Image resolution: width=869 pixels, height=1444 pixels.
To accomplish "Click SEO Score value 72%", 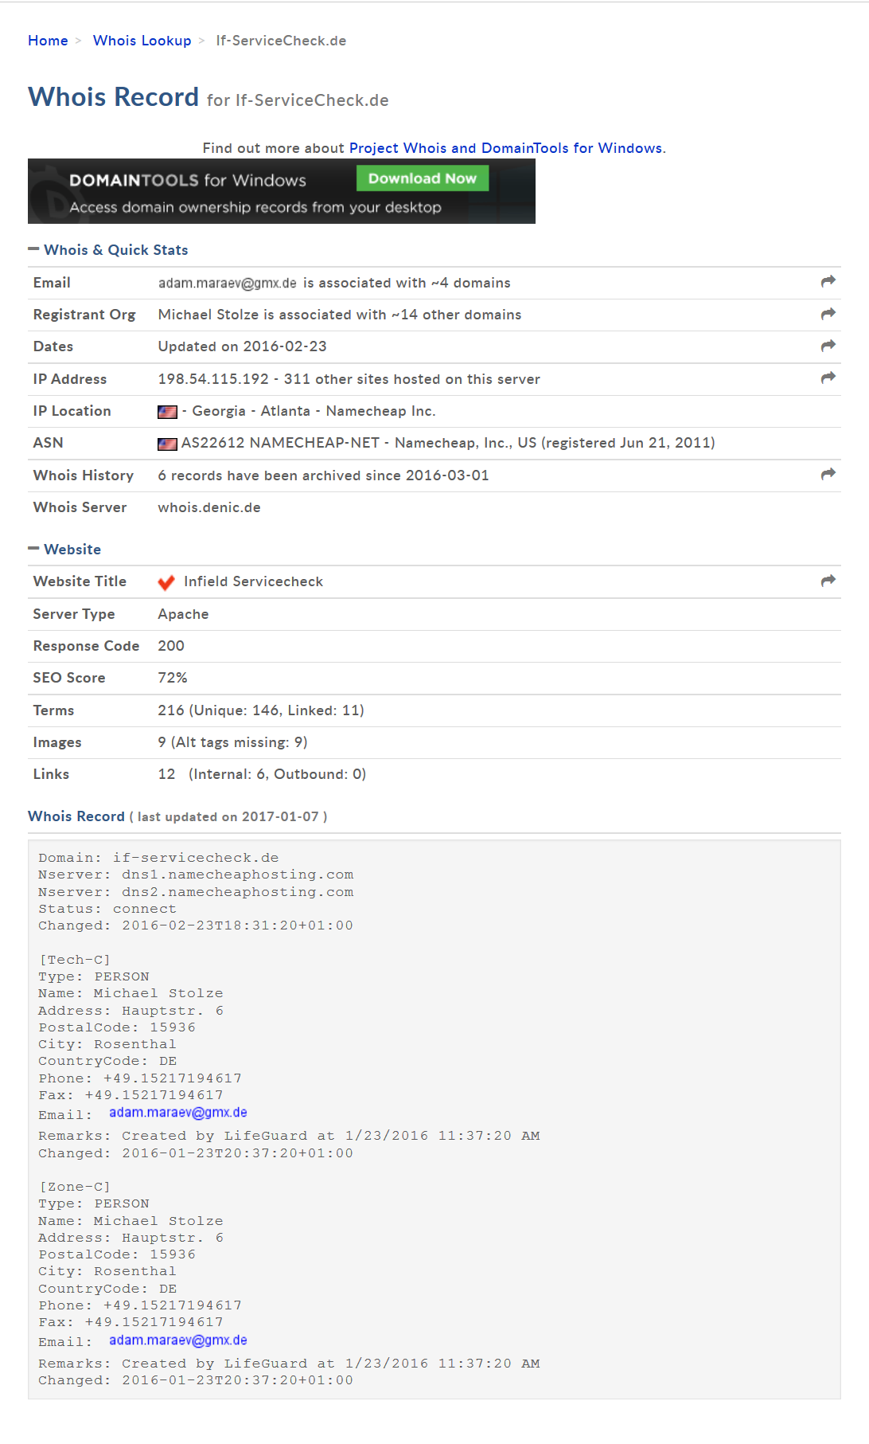I will tap(173, 678).
